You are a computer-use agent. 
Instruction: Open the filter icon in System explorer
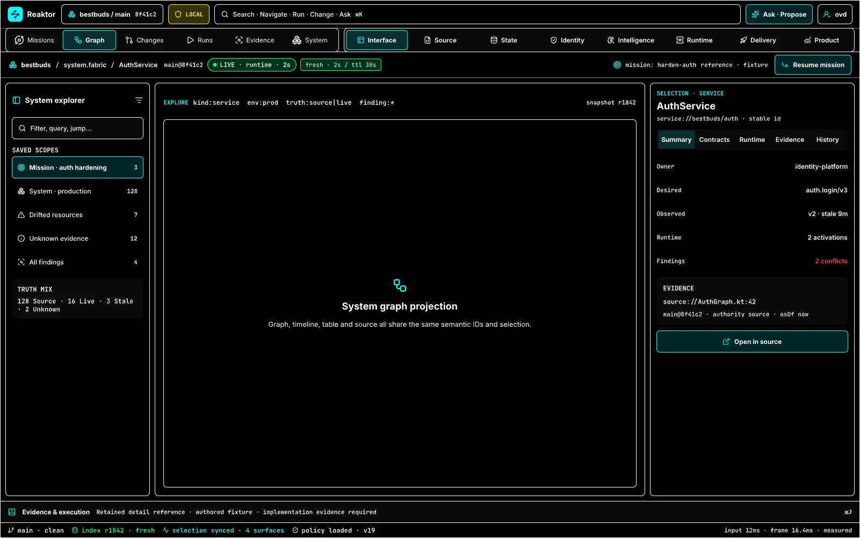[139, 101]
